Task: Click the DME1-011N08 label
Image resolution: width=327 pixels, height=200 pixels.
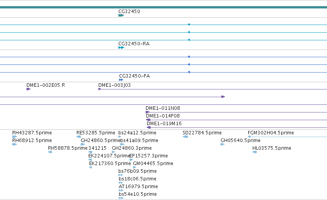Action: point(163,108)
